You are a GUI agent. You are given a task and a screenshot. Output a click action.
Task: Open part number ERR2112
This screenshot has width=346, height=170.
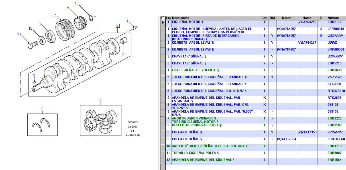(x=334, y=22)
